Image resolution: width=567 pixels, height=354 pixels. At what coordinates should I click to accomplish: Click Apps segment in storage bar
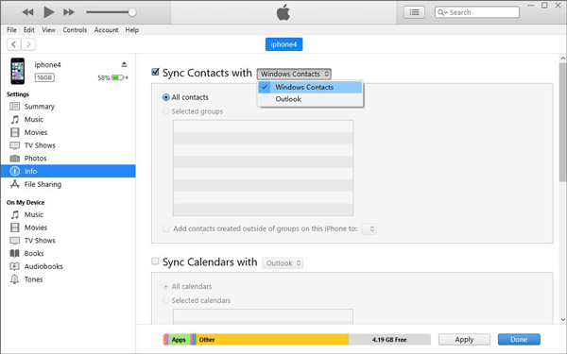(x=179, y=340)
